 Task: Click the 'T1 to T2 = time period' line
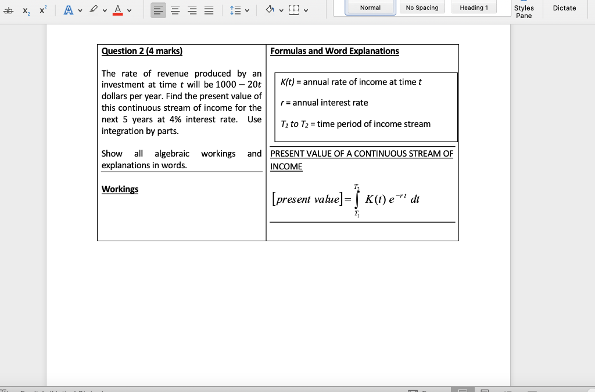coord(356,124)
